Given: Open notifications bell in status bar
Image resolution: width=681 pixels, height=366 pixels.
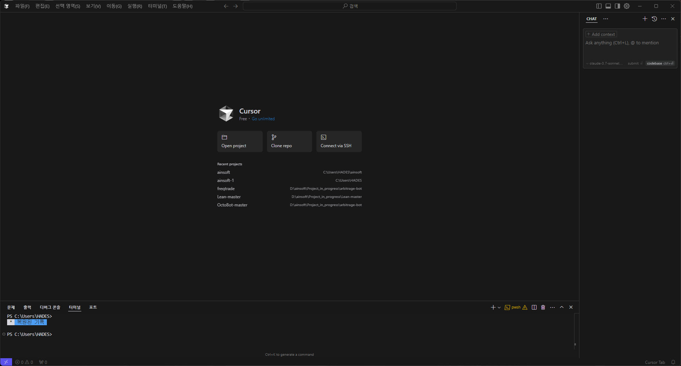Looking at the screenshot, I should [673, 362].
